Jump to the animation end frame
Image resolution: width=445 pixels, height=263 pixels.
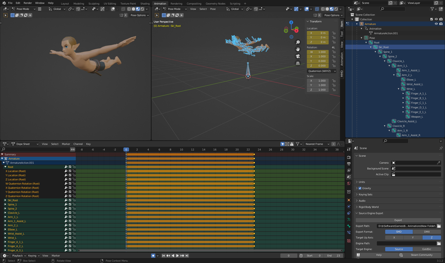[x=187, y=256]
